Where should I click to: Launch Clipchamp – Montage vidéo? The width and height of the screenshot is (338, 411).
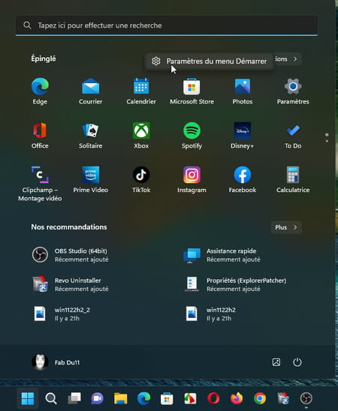coord(40,184)
